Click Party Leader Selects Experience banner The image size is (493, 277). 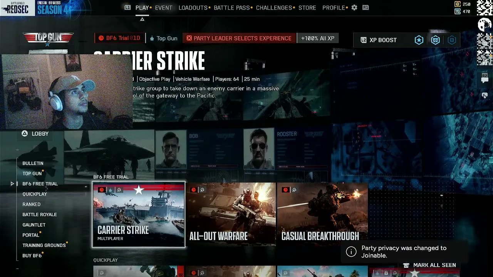tap(239, 38)
